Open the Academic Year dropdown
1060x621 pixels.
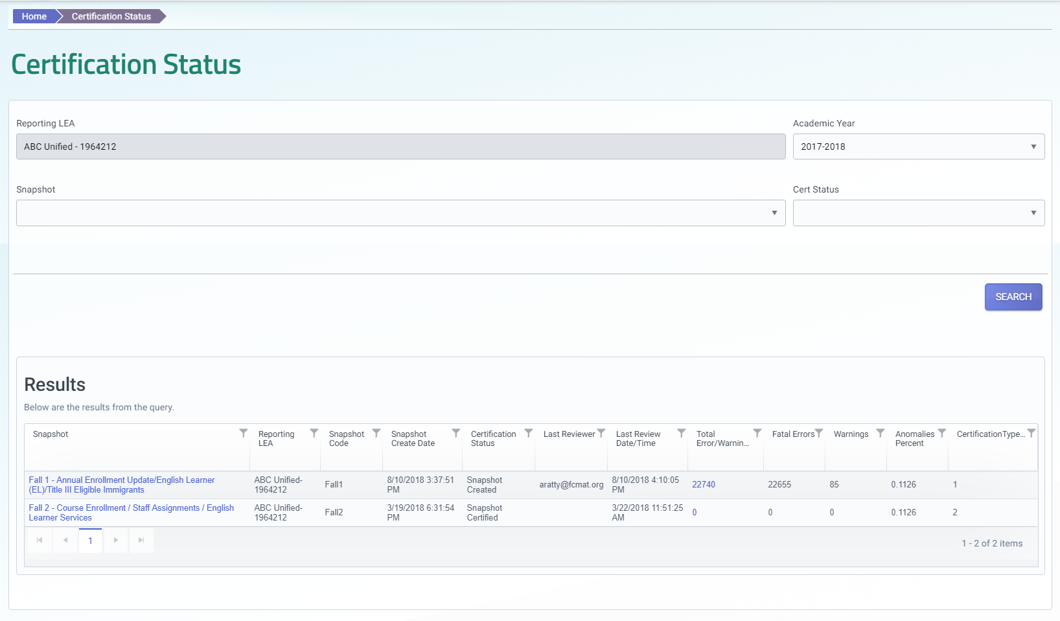coord(1034,146)
